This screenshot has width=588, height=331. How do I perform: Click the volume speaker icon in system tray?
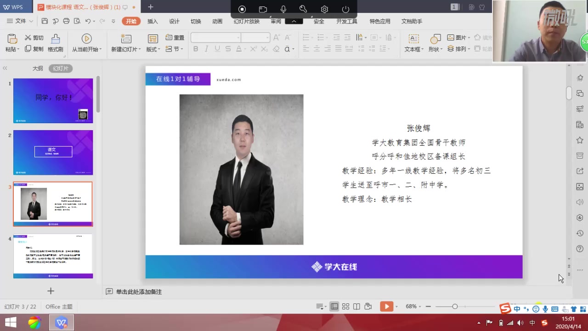[520, 323]
